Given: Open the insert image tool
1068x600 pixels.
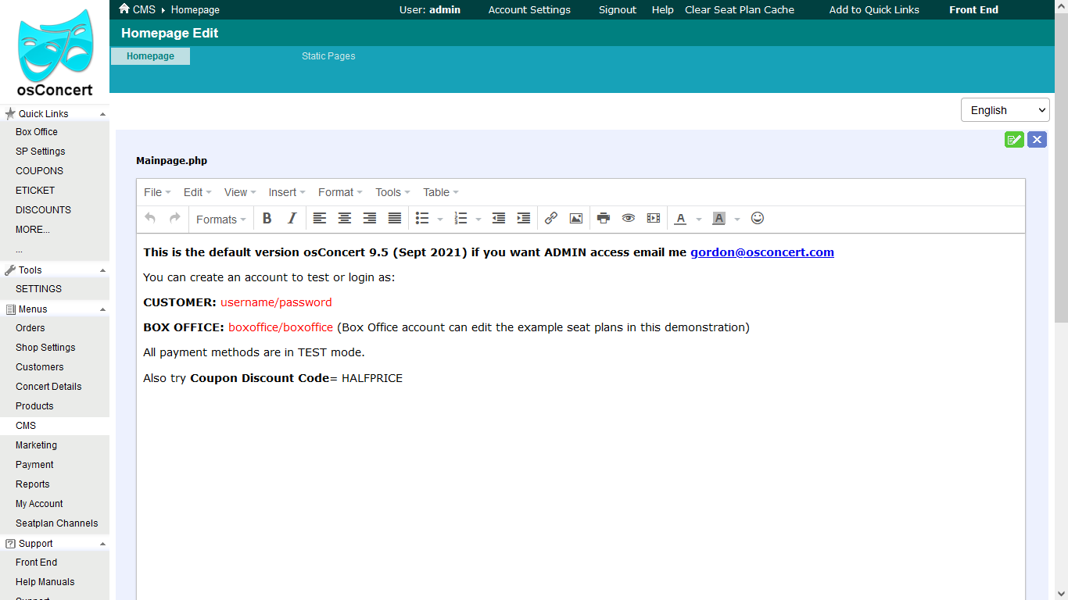Looking at the screenshot, I should click(576, 219).
